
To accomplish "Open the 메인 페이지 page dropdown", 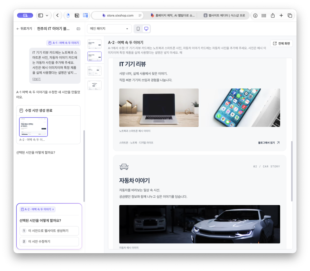I will click(x=109, y=29).
